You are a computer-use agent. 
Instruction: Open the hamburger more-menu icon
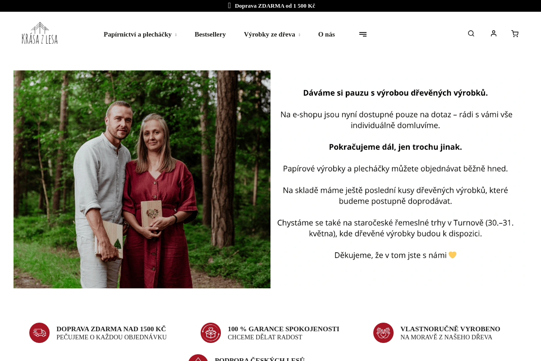[x=363, y=34]
